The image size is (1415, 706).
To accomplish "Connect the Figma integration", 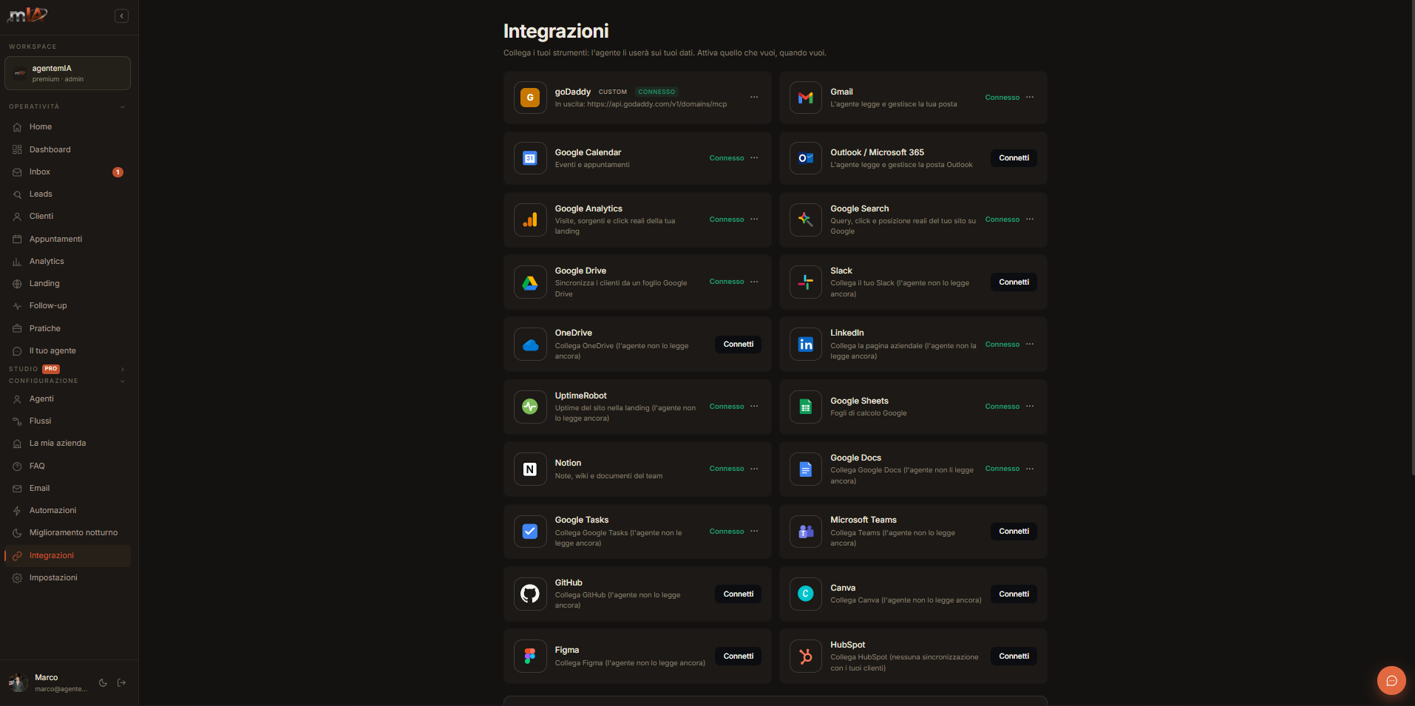I will pyautogui.click(x=738, y=656).
